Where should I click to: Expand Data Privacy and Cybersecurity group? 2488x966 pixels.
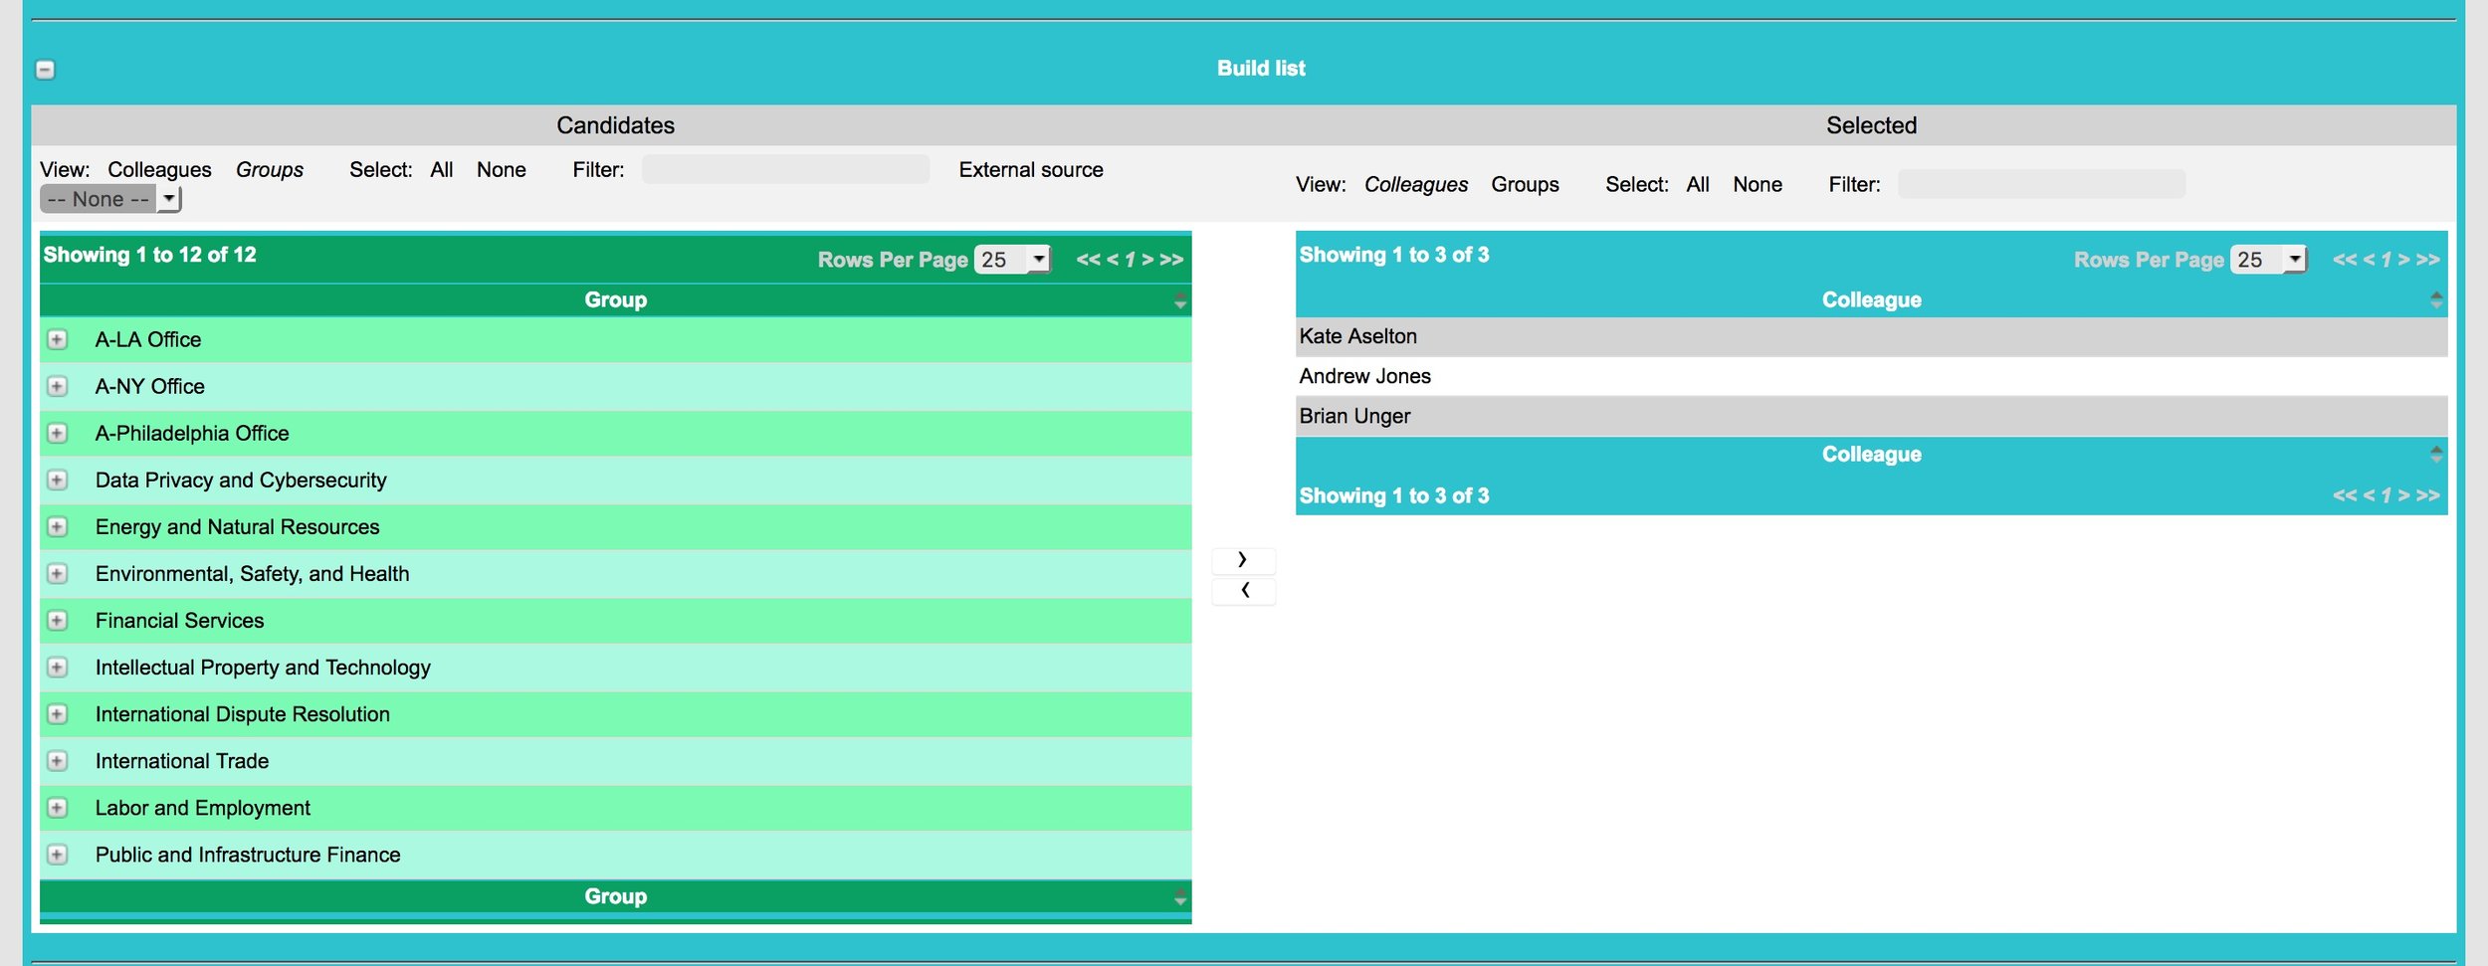58,480
